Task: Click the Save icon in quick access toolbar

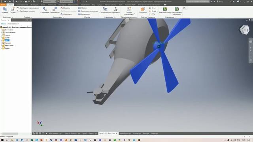Action: click(13, 2)
